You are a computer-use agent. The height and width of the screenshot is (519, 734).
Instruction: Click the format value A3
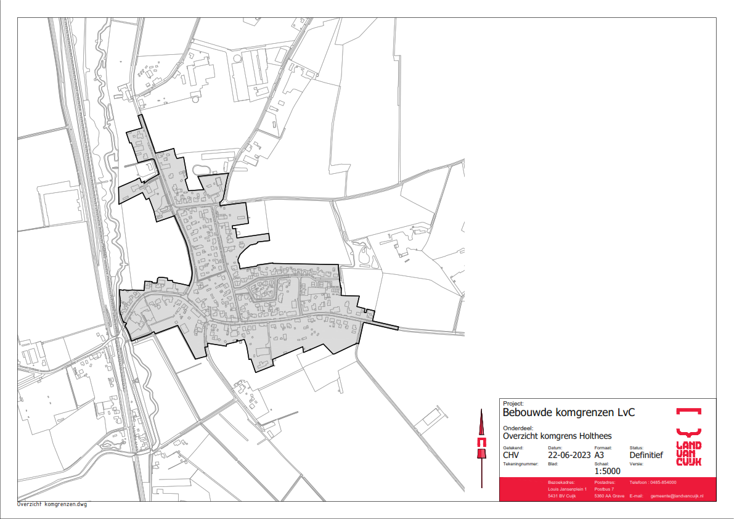point(600,456)
